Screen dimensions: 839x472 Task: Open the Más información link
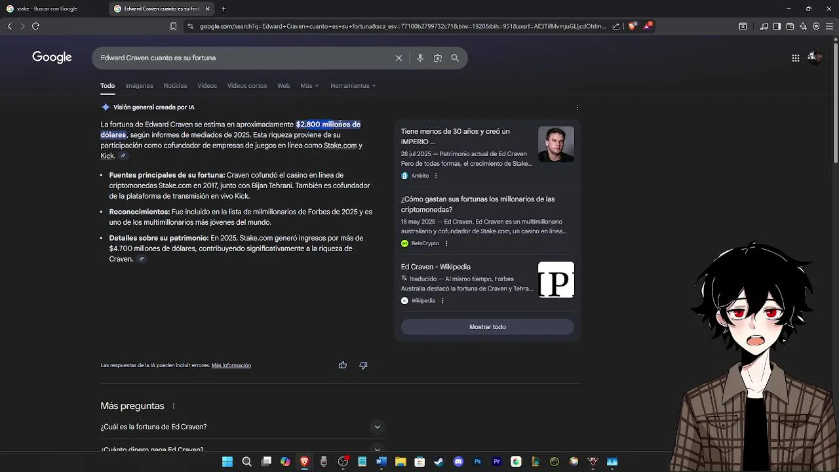(x=231, y=366)
